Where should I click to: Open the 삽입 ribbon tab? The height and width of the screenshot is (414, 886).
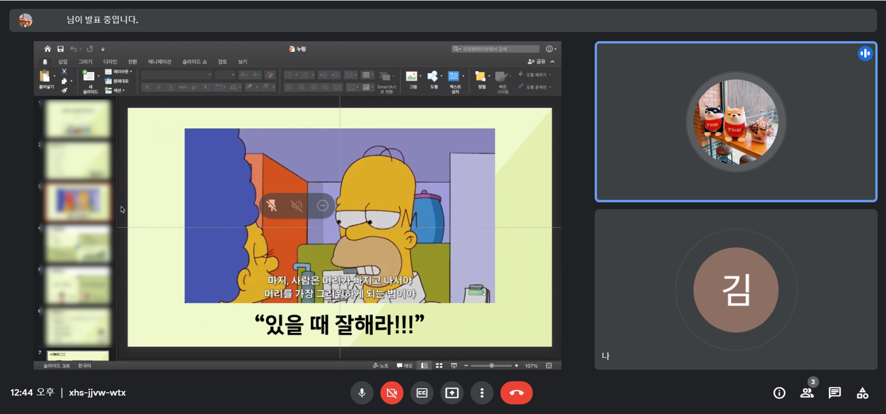[63, 62]
